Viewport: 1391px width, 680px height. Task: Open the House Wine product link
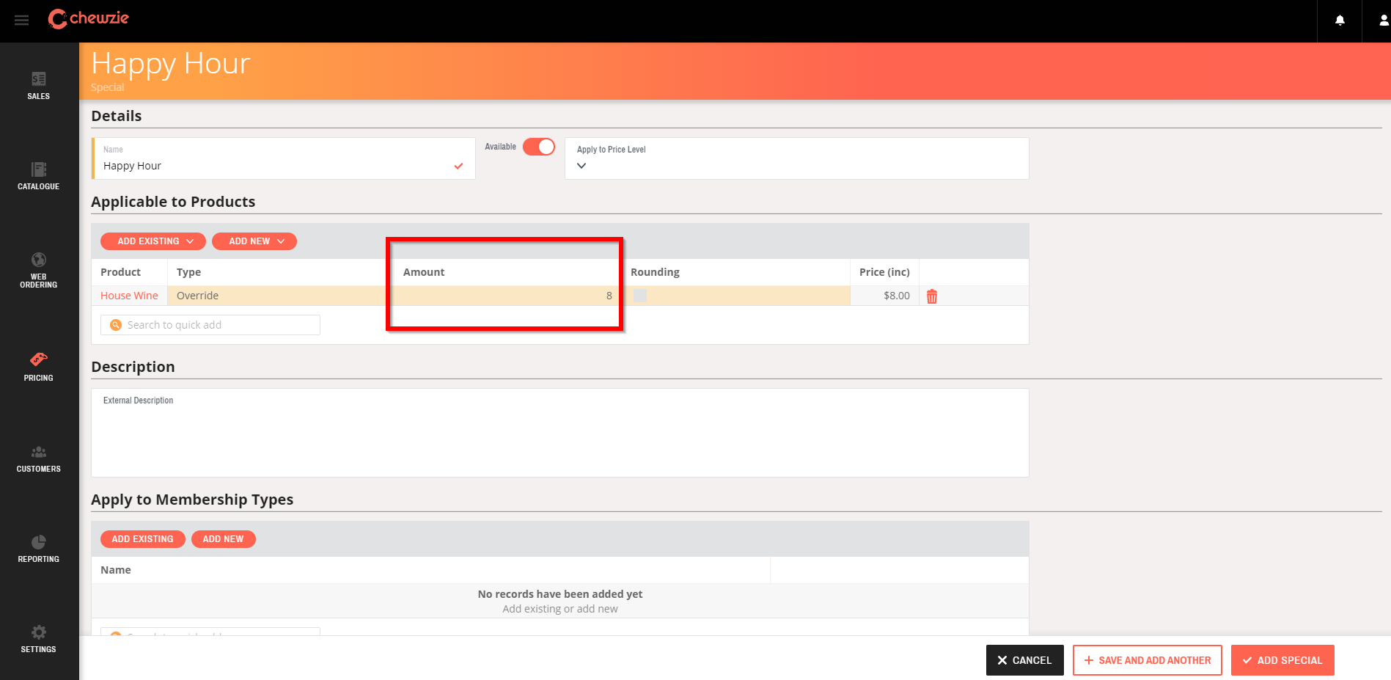[129, 296]
